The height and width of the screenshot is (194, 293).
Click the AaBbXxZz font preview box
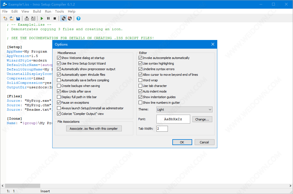pos(173,119)
